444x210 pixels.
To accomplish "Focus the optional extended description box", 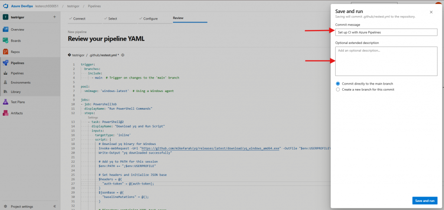I will click(x=386, y=61).
